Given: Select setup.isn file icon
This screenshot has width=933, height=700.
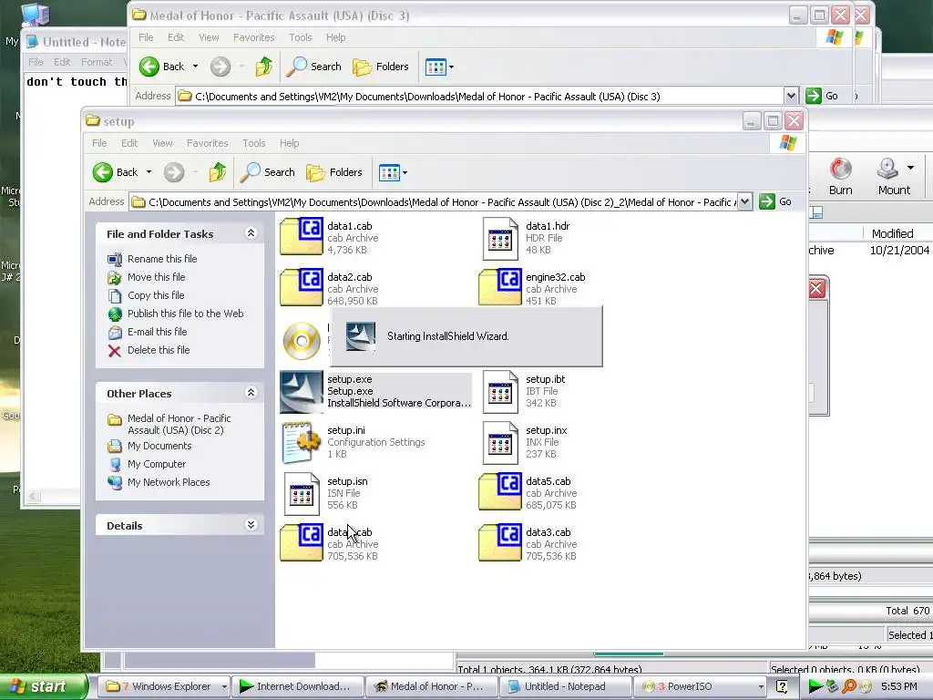Looking at the screenshot, I should 302,494.
